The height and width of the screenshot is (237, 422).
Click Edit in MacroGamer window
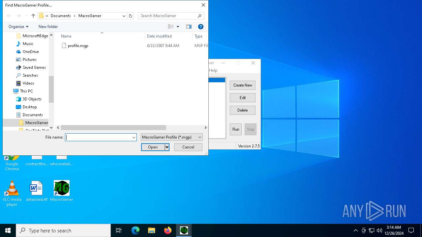243,98
